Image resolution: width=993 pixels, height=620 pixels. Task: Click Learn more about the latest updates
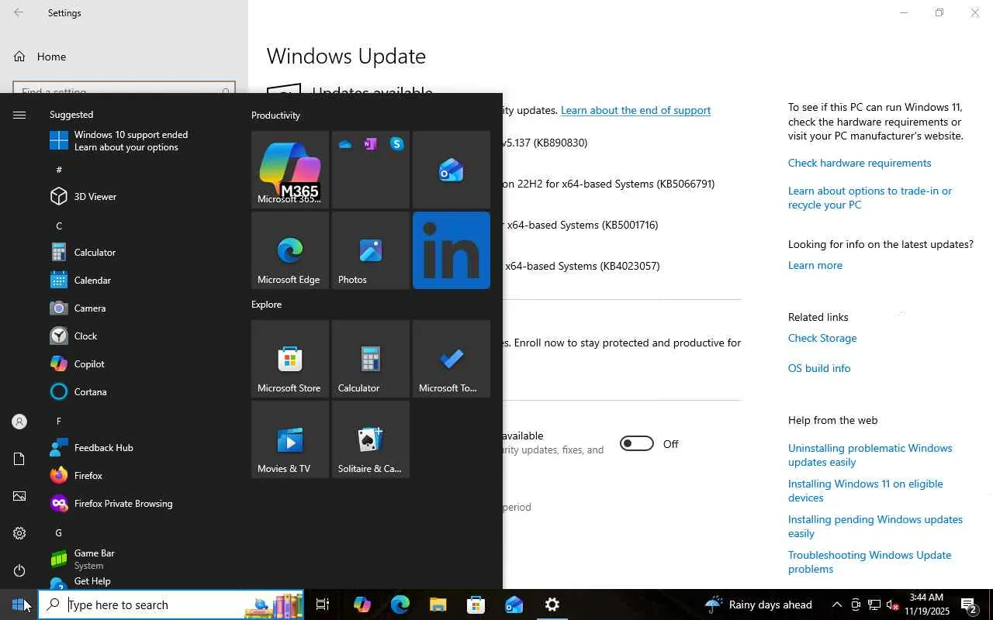click(x=815, y=265)
